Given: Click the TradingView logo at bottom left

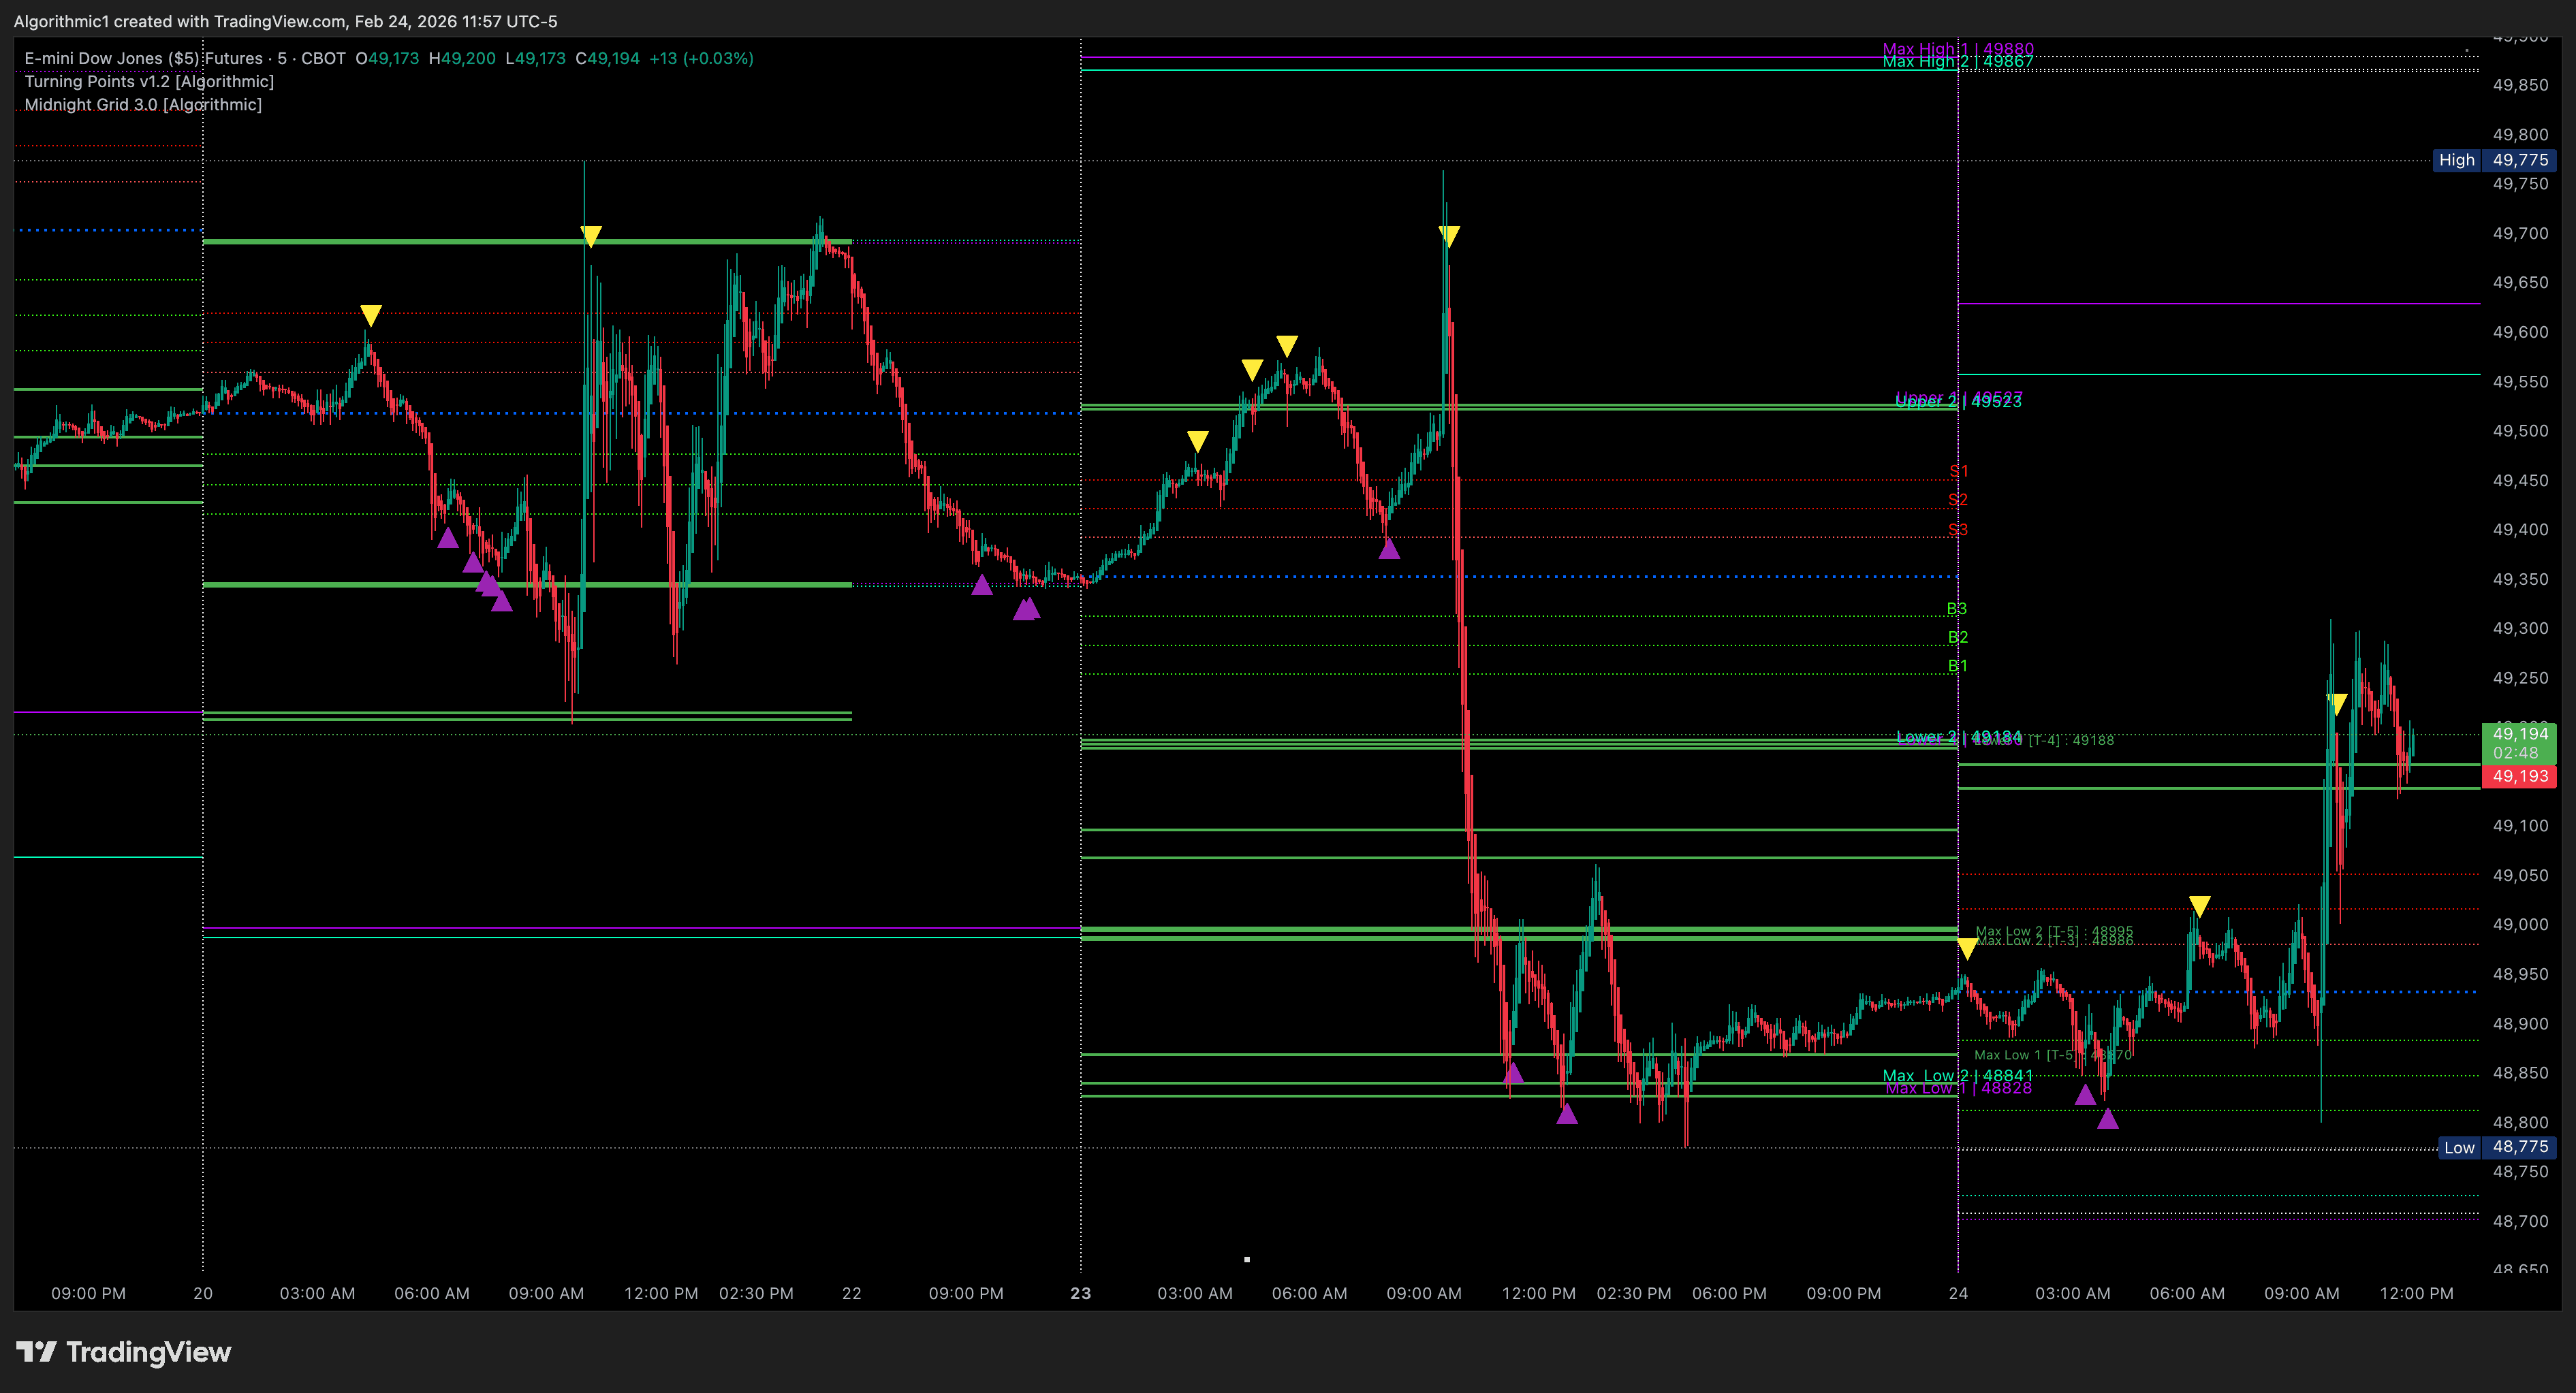Looking at the screenshot, I should pyautogui.click(x=123, y=1351).
